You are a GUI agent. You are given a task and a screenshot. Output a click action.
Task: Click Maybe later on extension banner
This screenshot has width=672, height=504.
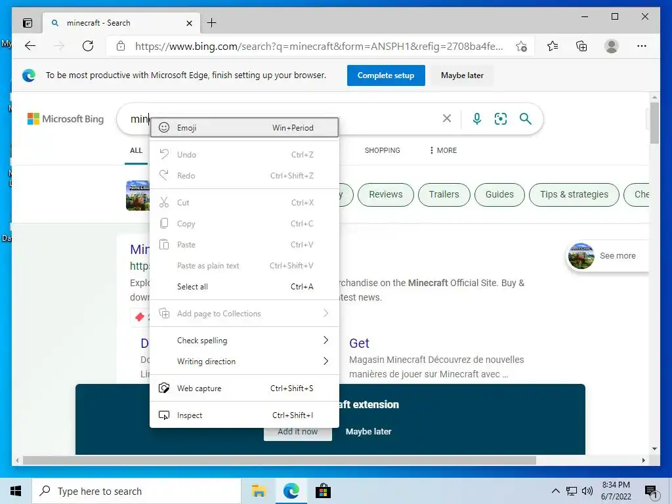coord(368,432)
